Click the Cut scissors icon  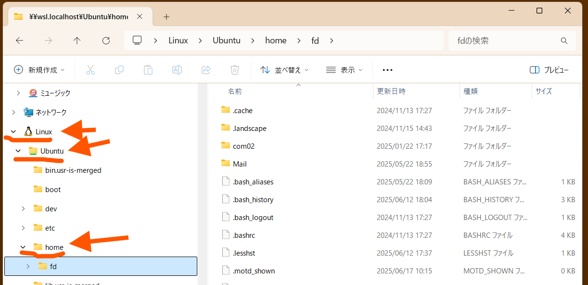click(90, 70)
